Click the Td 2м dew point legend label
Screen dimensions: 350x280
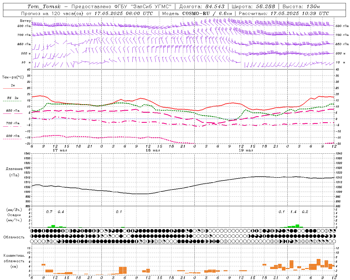click(13, 98)
